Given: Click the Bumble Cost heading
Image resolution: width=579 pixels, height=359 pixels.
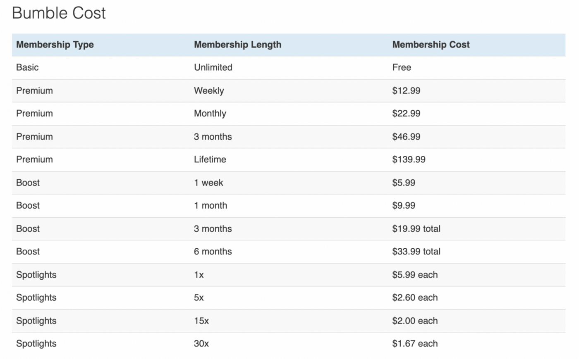Looking at the screenshot, I should [x=59, y=13].
